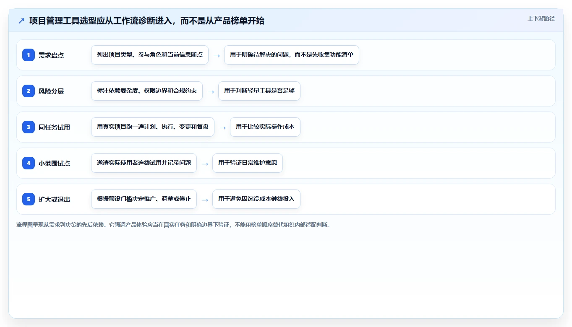Click the box 用于比较实际操作成本

(x=265, y=127)
